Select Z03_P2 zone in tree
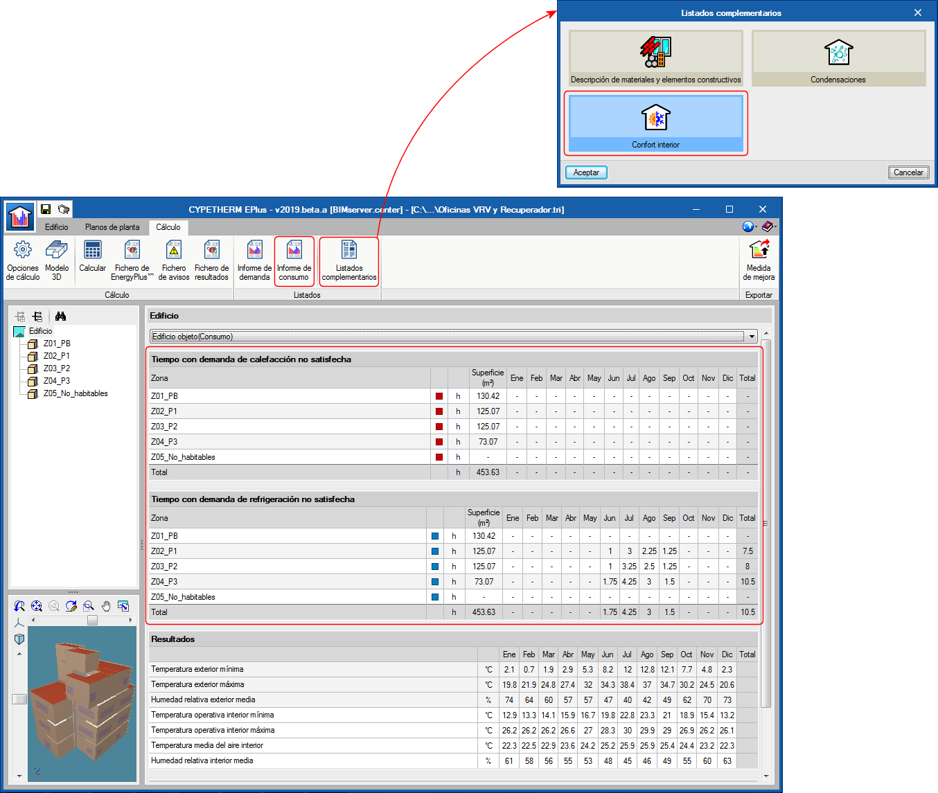The image size is (938, 793). click(x=57, y=368)
